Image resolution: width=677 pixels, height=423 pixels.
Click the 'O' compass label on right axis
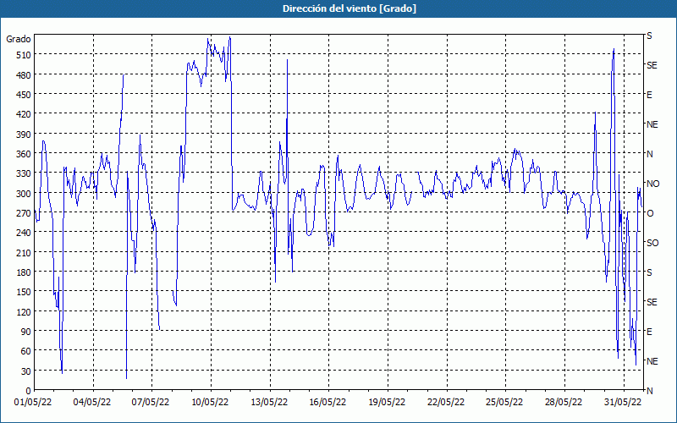(x=650, y=213)
